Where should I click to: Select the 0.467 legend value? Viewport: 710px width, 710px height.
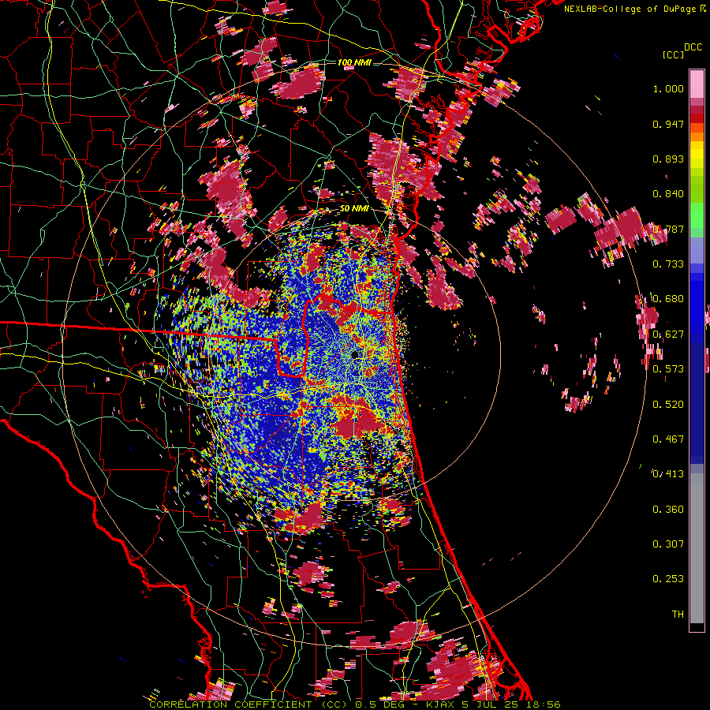(x=668, y=439)
